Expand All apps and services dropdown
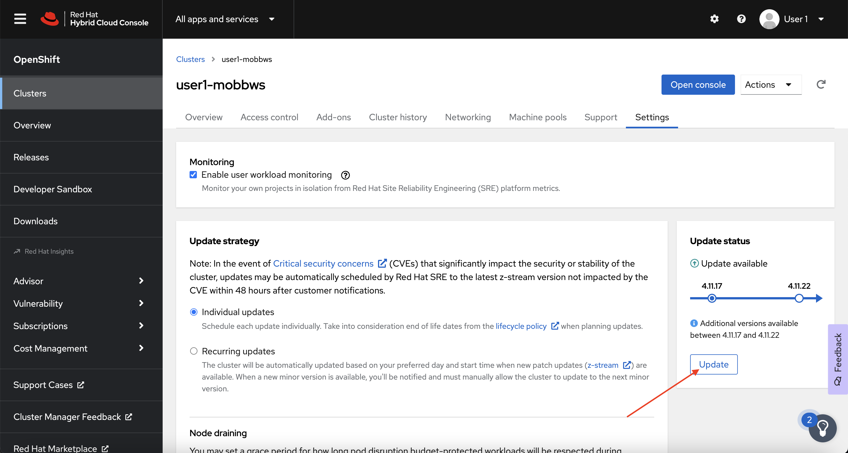 pyautogui.click(x=225, y=19)
